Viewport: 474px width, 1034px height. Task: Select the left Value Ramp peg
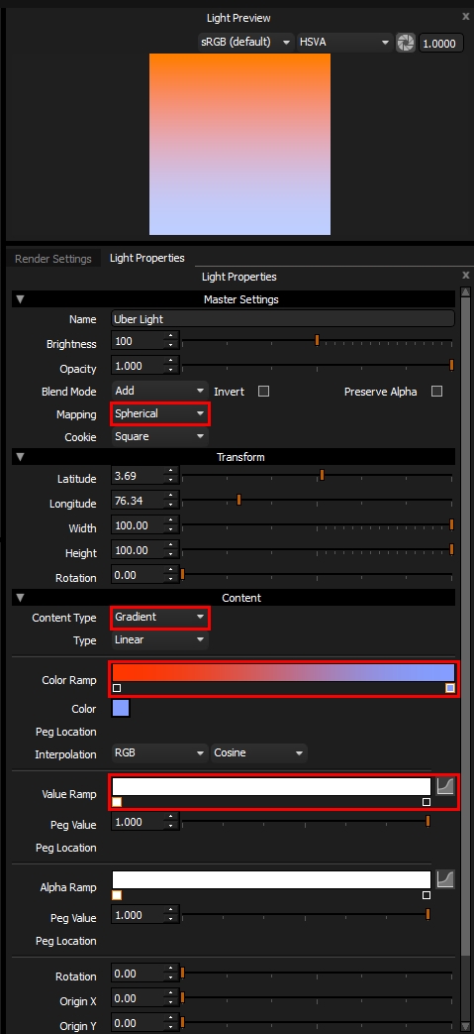[x=117, y=802]
